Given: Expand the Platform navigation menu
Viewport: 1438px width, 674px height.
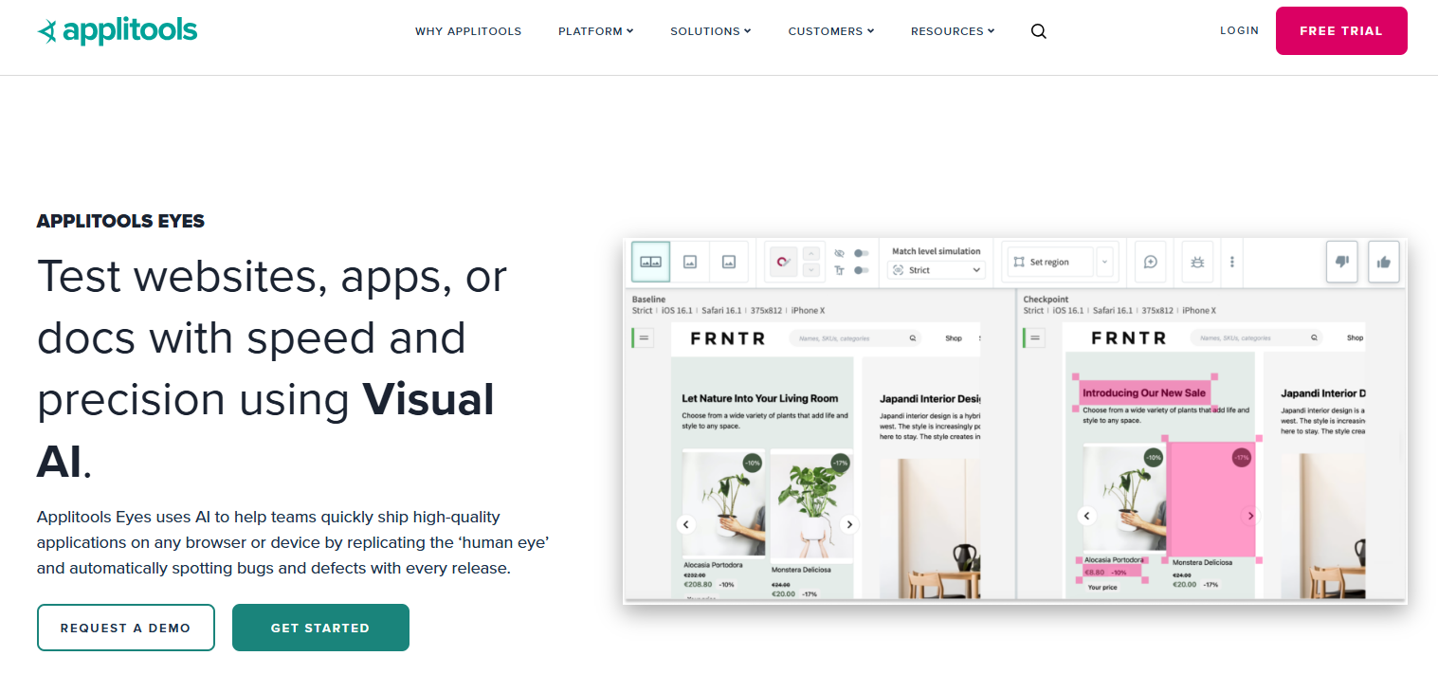Looking at the screenshot, I should tap(595, 31).
